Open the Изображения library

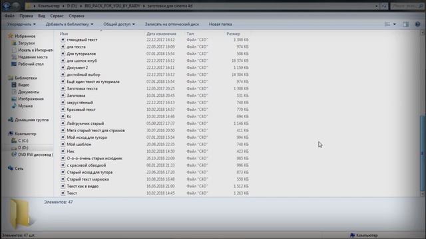(28, 99)
